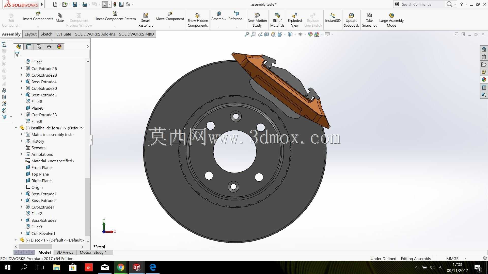The width and height of the screenshot is (488, 274).
Task: Open File Explorer from taskbar
Action: (56, 267)
